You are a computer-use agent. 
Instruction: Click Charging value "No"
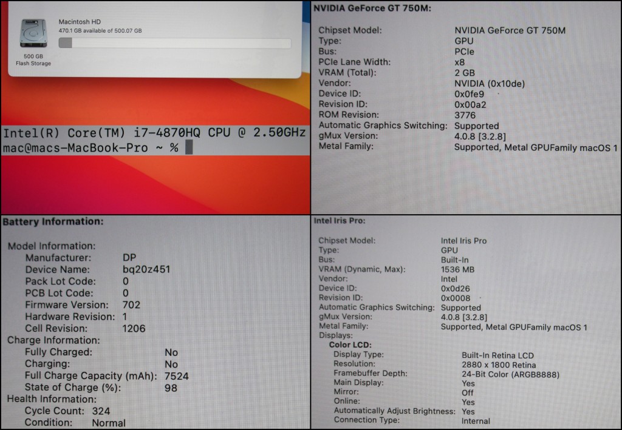171,364
